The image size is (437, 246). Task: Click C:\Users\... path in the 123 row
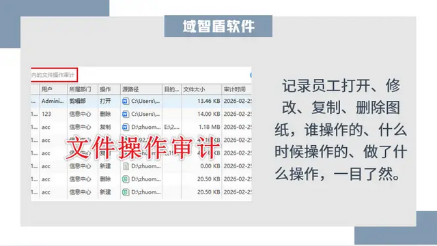pyautogui.click(x=145, y=114)
